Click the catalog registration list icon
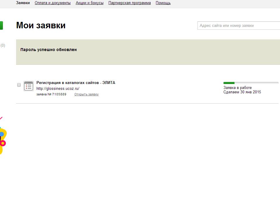The width and height of the screenshot is (280, 210). [x=29, y=86]
